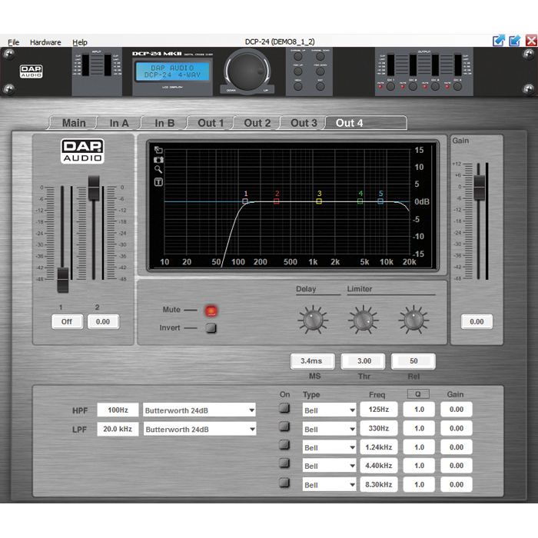Click the Off button under fader 1

[67, 321]
